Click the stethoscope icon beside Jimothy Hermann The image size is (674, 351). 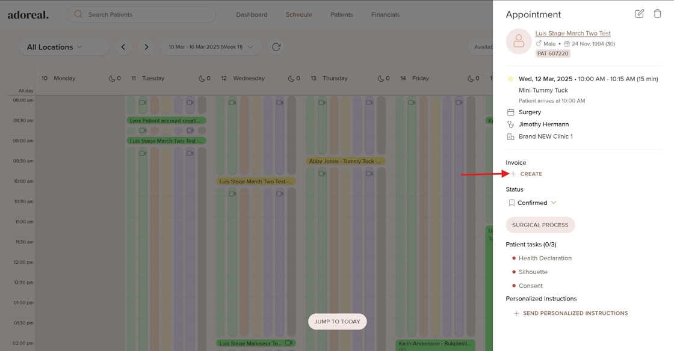[x=511, y=124]
